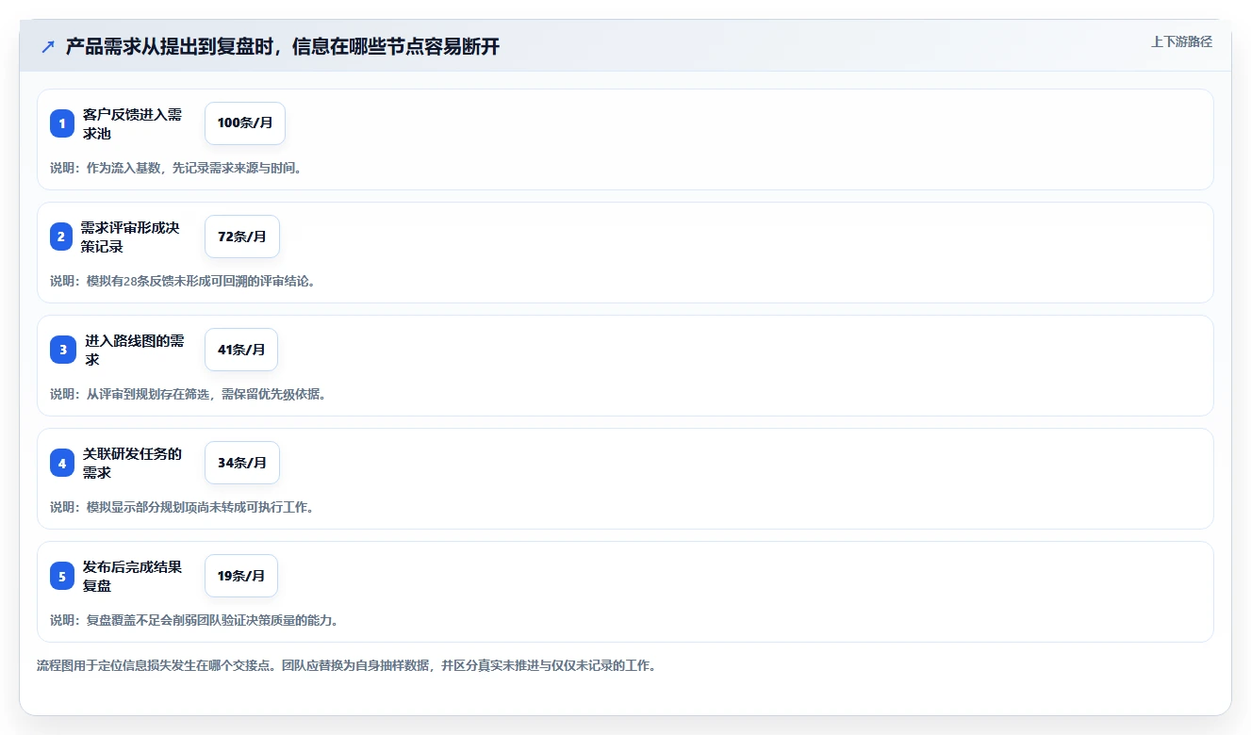Click the step label 需求评审形成决策记录
The height and width of the screenshot is (735, 1251).
point(130,237)
